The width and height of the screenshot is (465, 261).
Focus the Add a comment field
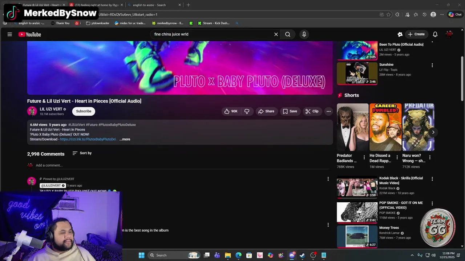click(x=182, y=165)
